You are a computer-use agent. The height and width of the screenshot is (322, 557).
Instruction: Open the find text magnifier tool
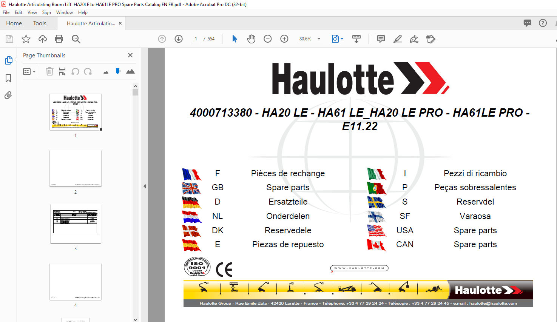click(x=76, y=39)
